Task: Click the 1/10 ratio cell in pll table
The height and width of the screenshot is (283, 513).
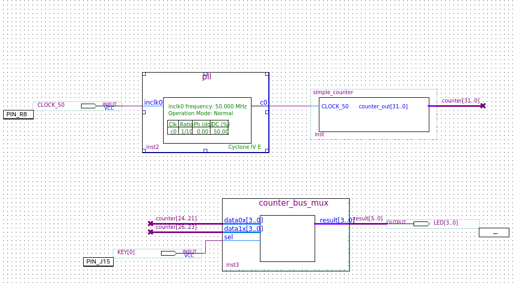Action: [186, 131]
